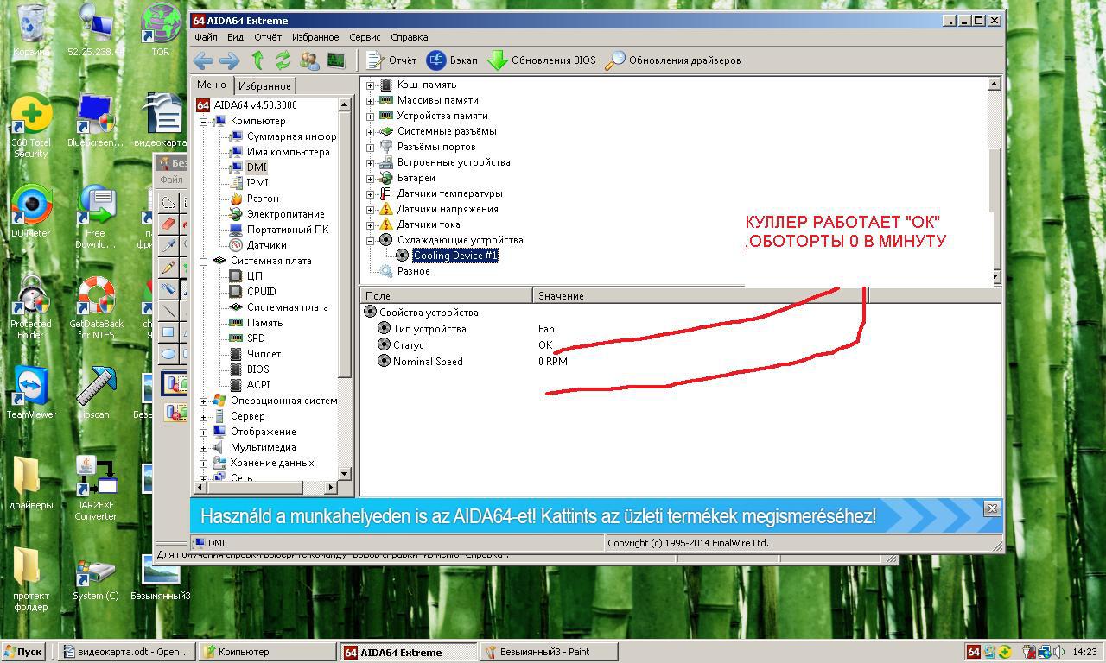1106x663 pixels.
Task: Refresh the AIDA64 view
Action: click(283, 60)
